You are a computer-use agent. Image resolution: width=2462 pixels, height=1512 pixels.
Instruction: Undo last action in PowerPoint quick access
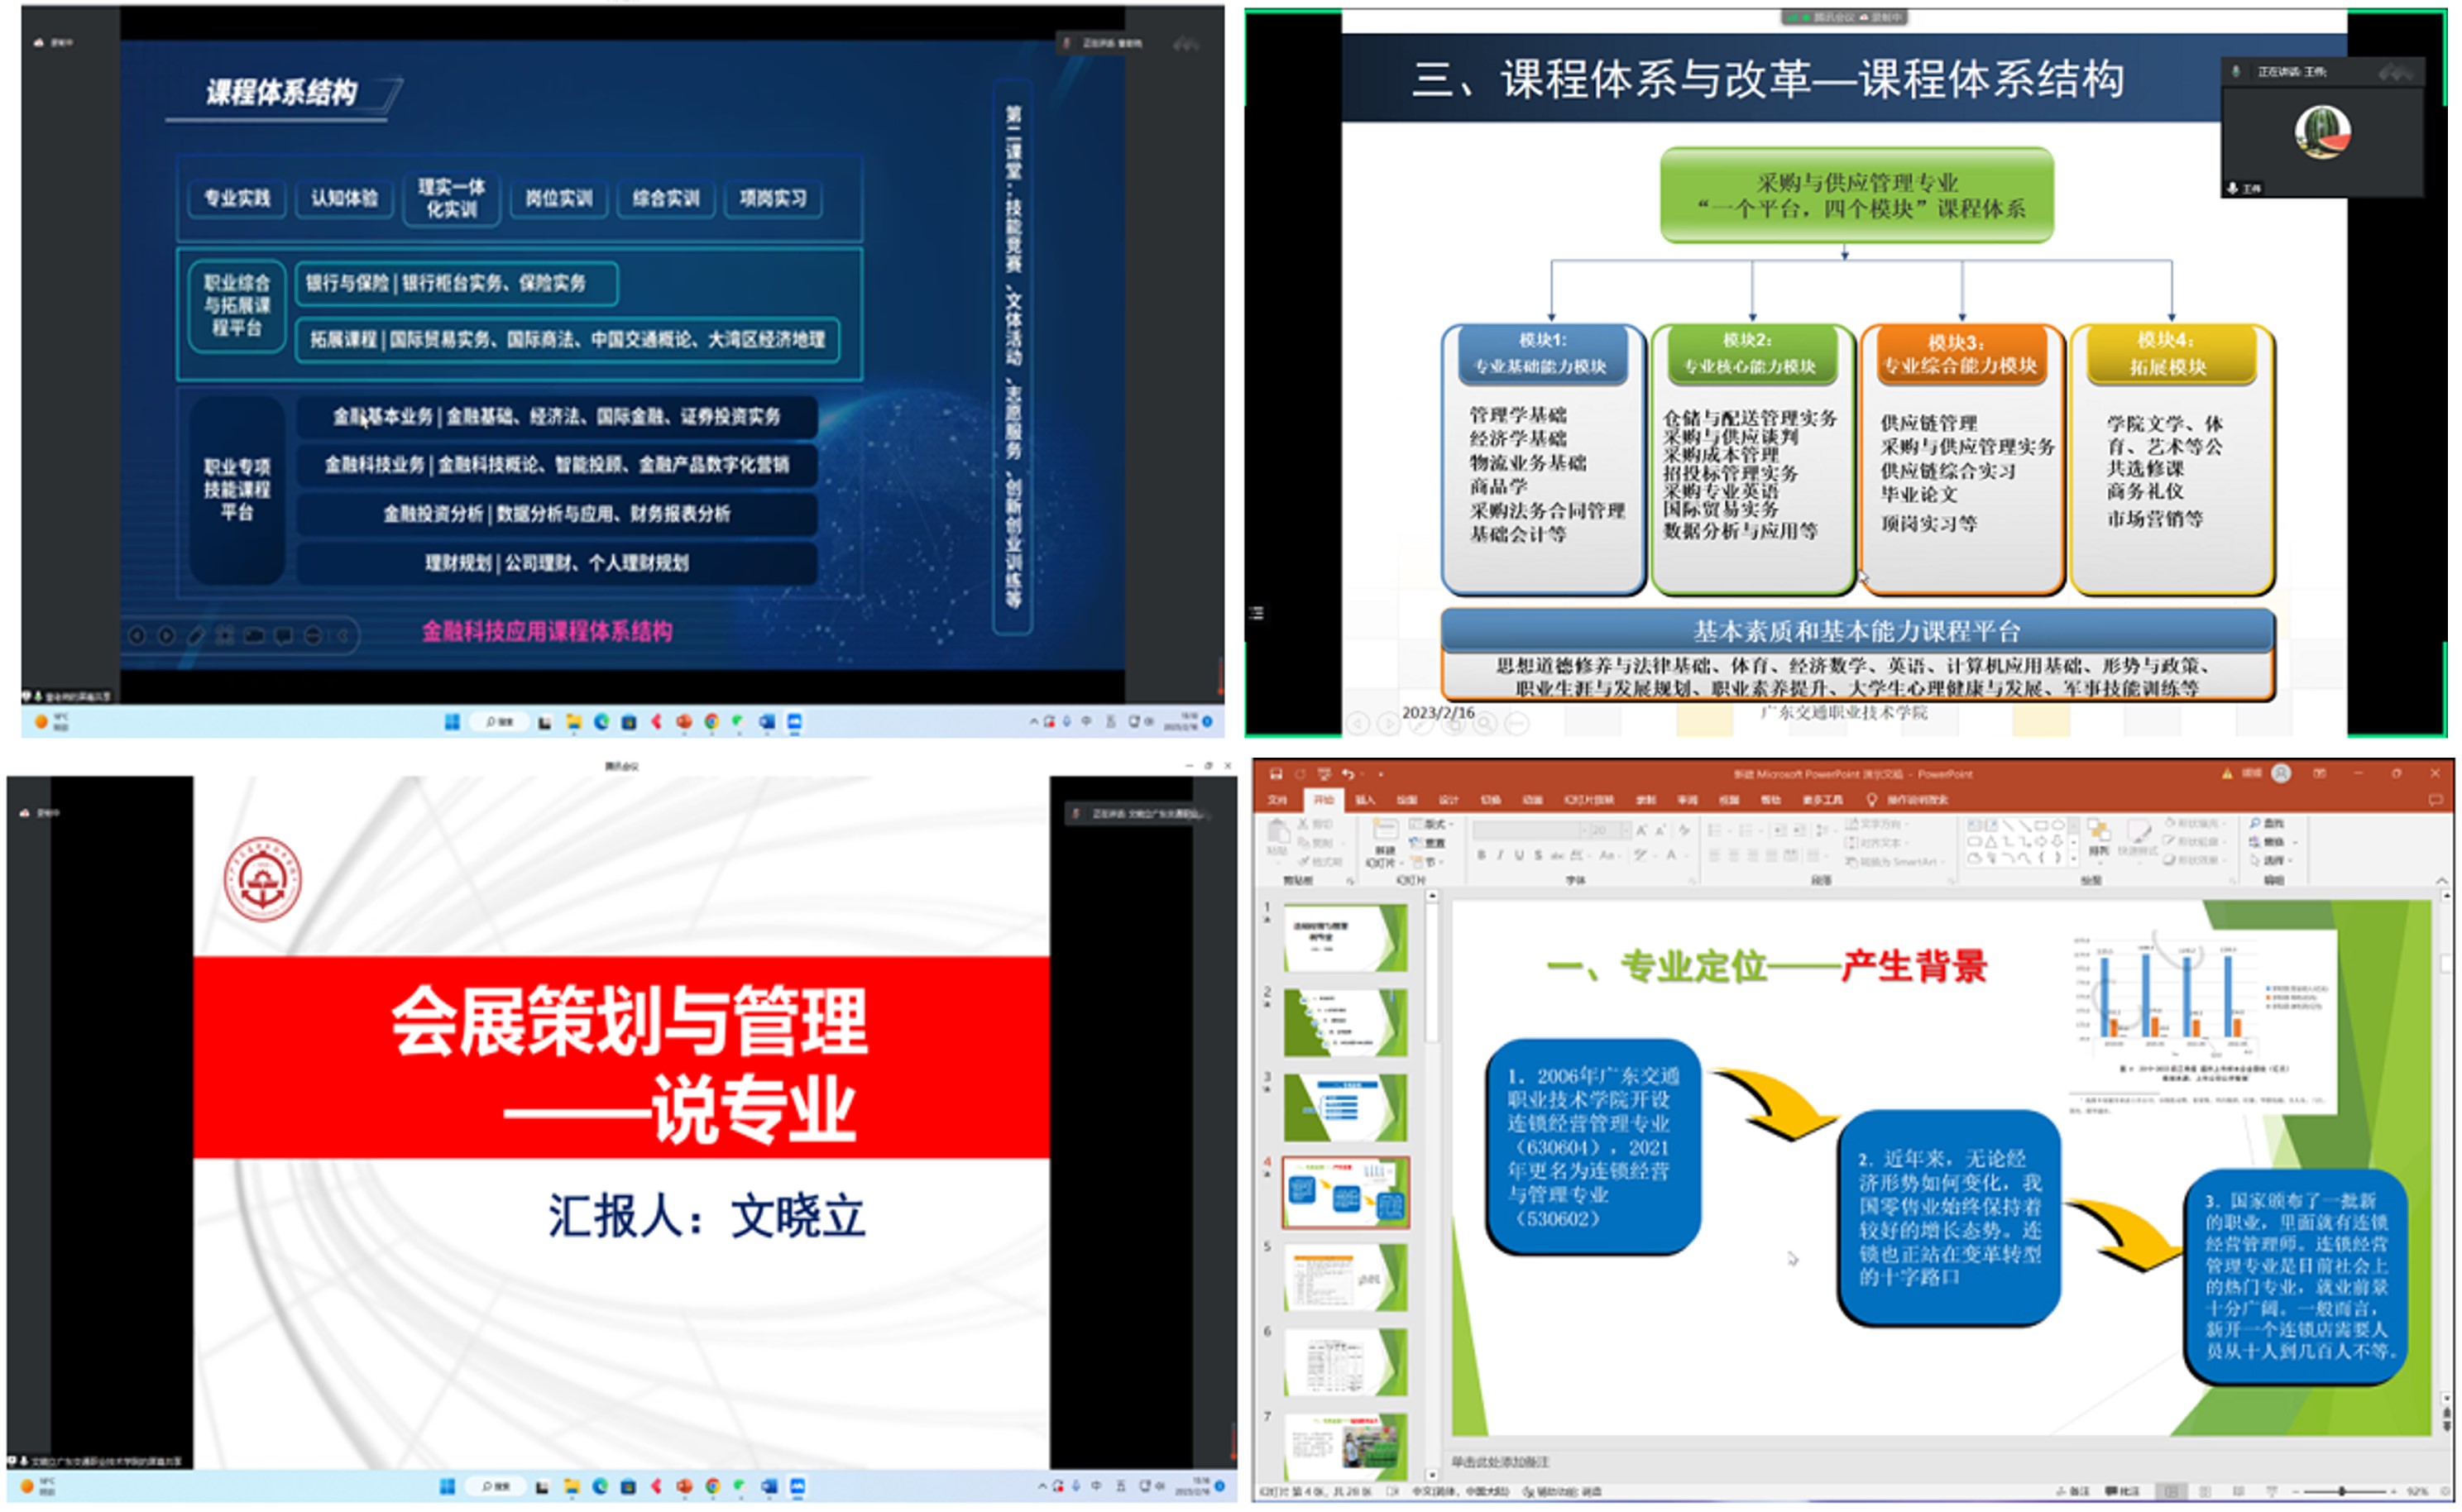[x=1348, y=775]
